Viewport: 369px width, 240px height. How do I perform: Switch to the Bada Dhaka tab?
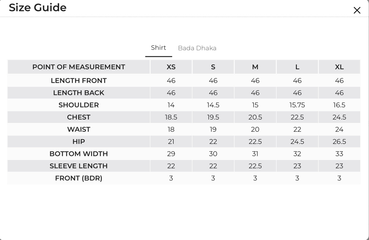tap(197, 48)
